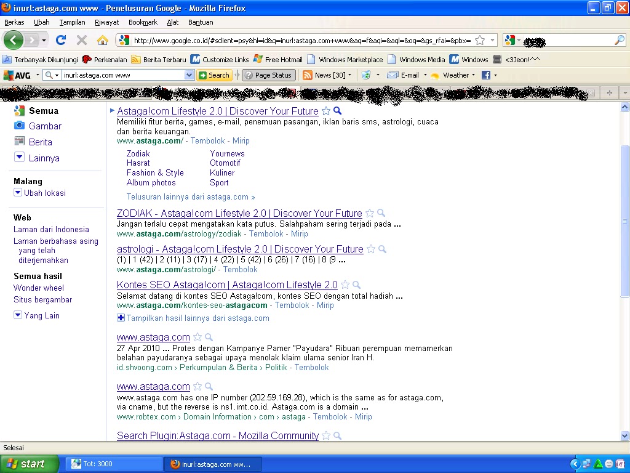Click the AVG Search button
The width and height of the screenshot is (630, 473).
[x=214, y=75]
